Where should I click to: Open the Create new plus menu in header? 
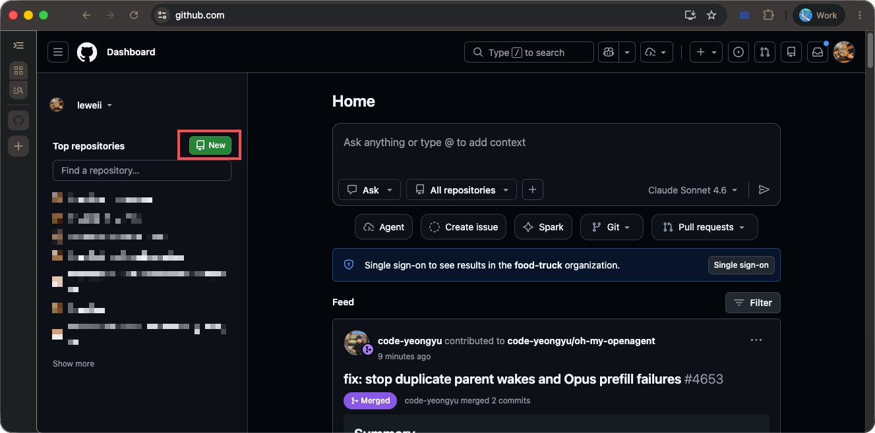pyautogui.click(x=706, y=52)
